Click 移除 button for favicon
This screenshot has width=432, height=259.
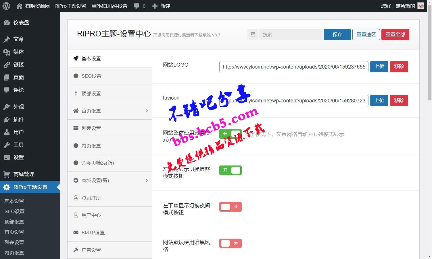399,101
